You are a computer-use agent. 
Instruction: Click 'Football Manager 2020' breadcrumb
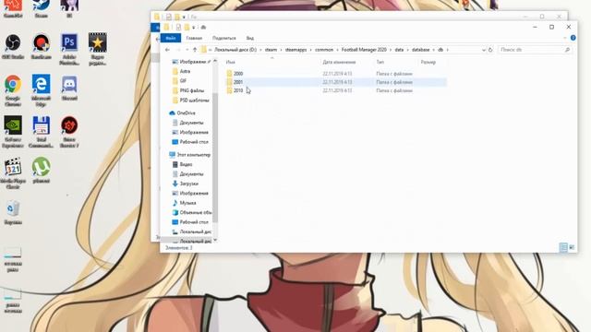pos(364,50)
